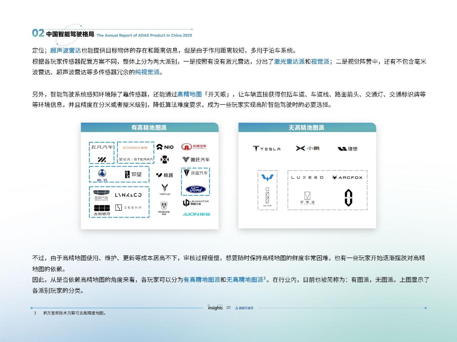Click highlighted 有高精地图派 in the bottom paragraph

point(201,280)
